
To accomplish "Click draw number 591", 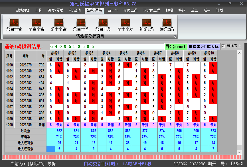I will [42, 101].
